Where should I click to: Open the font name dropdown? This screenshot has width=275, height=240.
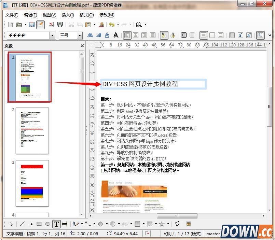52,35
